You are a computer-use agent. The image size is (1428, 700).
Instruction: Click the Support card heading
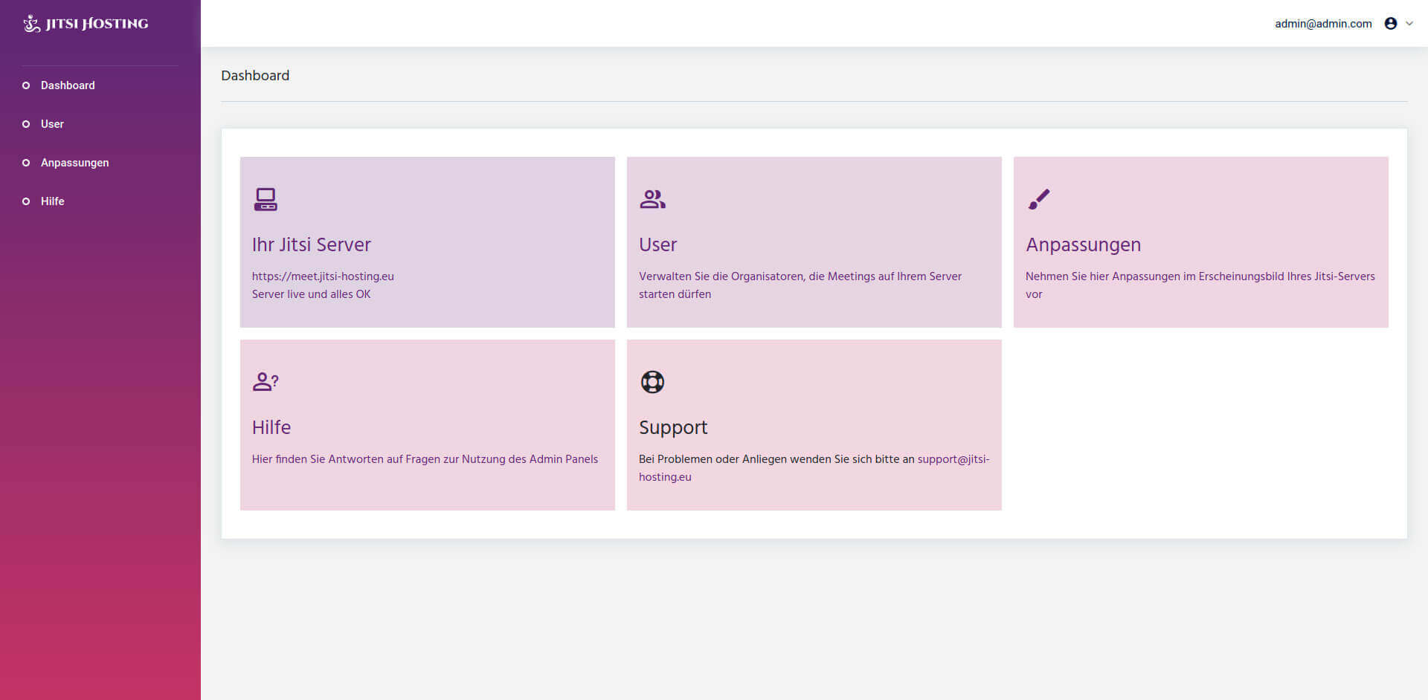coord(673,427)
